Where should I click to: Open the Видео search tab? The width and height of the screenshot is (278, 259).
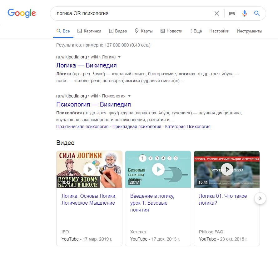click(x=118, y=31)
